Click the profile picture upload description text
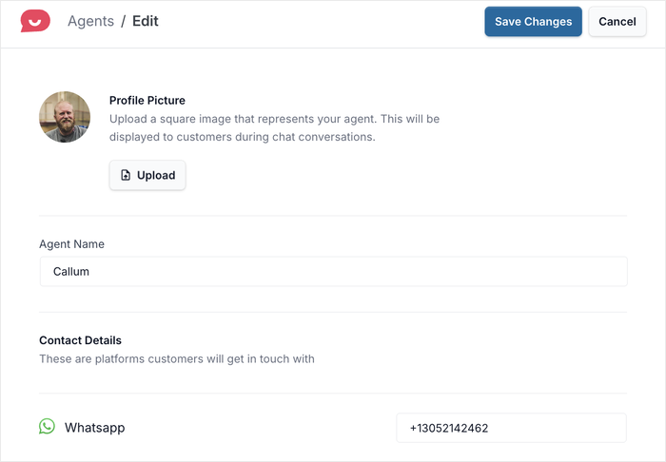 (x=274, y=127)
